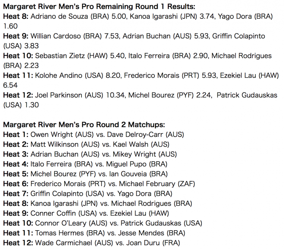Select Griffin Colapinto vs. Yago Dora line
The width and height of the screenshot is (284, 249).
click(x=88, y=194)
